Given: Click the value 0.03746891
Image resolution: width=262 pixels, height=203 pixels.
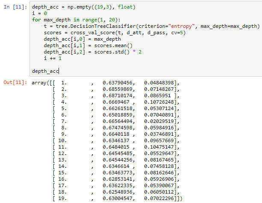Looking at the screenshot, I should (x=159, y=134).
